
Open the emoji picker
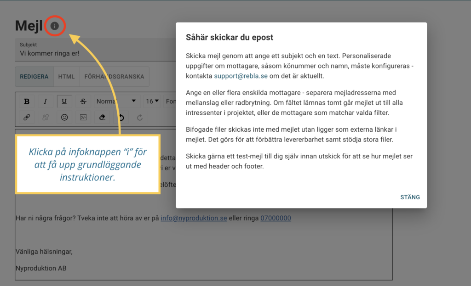[x=64, y=118]
